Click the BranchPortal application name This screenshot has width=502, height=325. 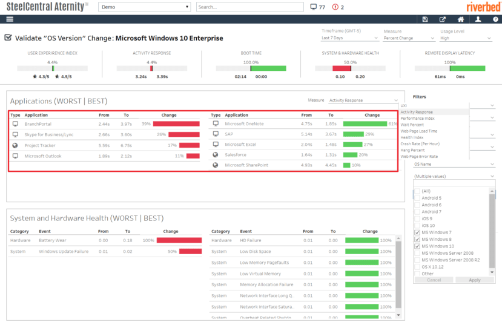coord(38,124)
